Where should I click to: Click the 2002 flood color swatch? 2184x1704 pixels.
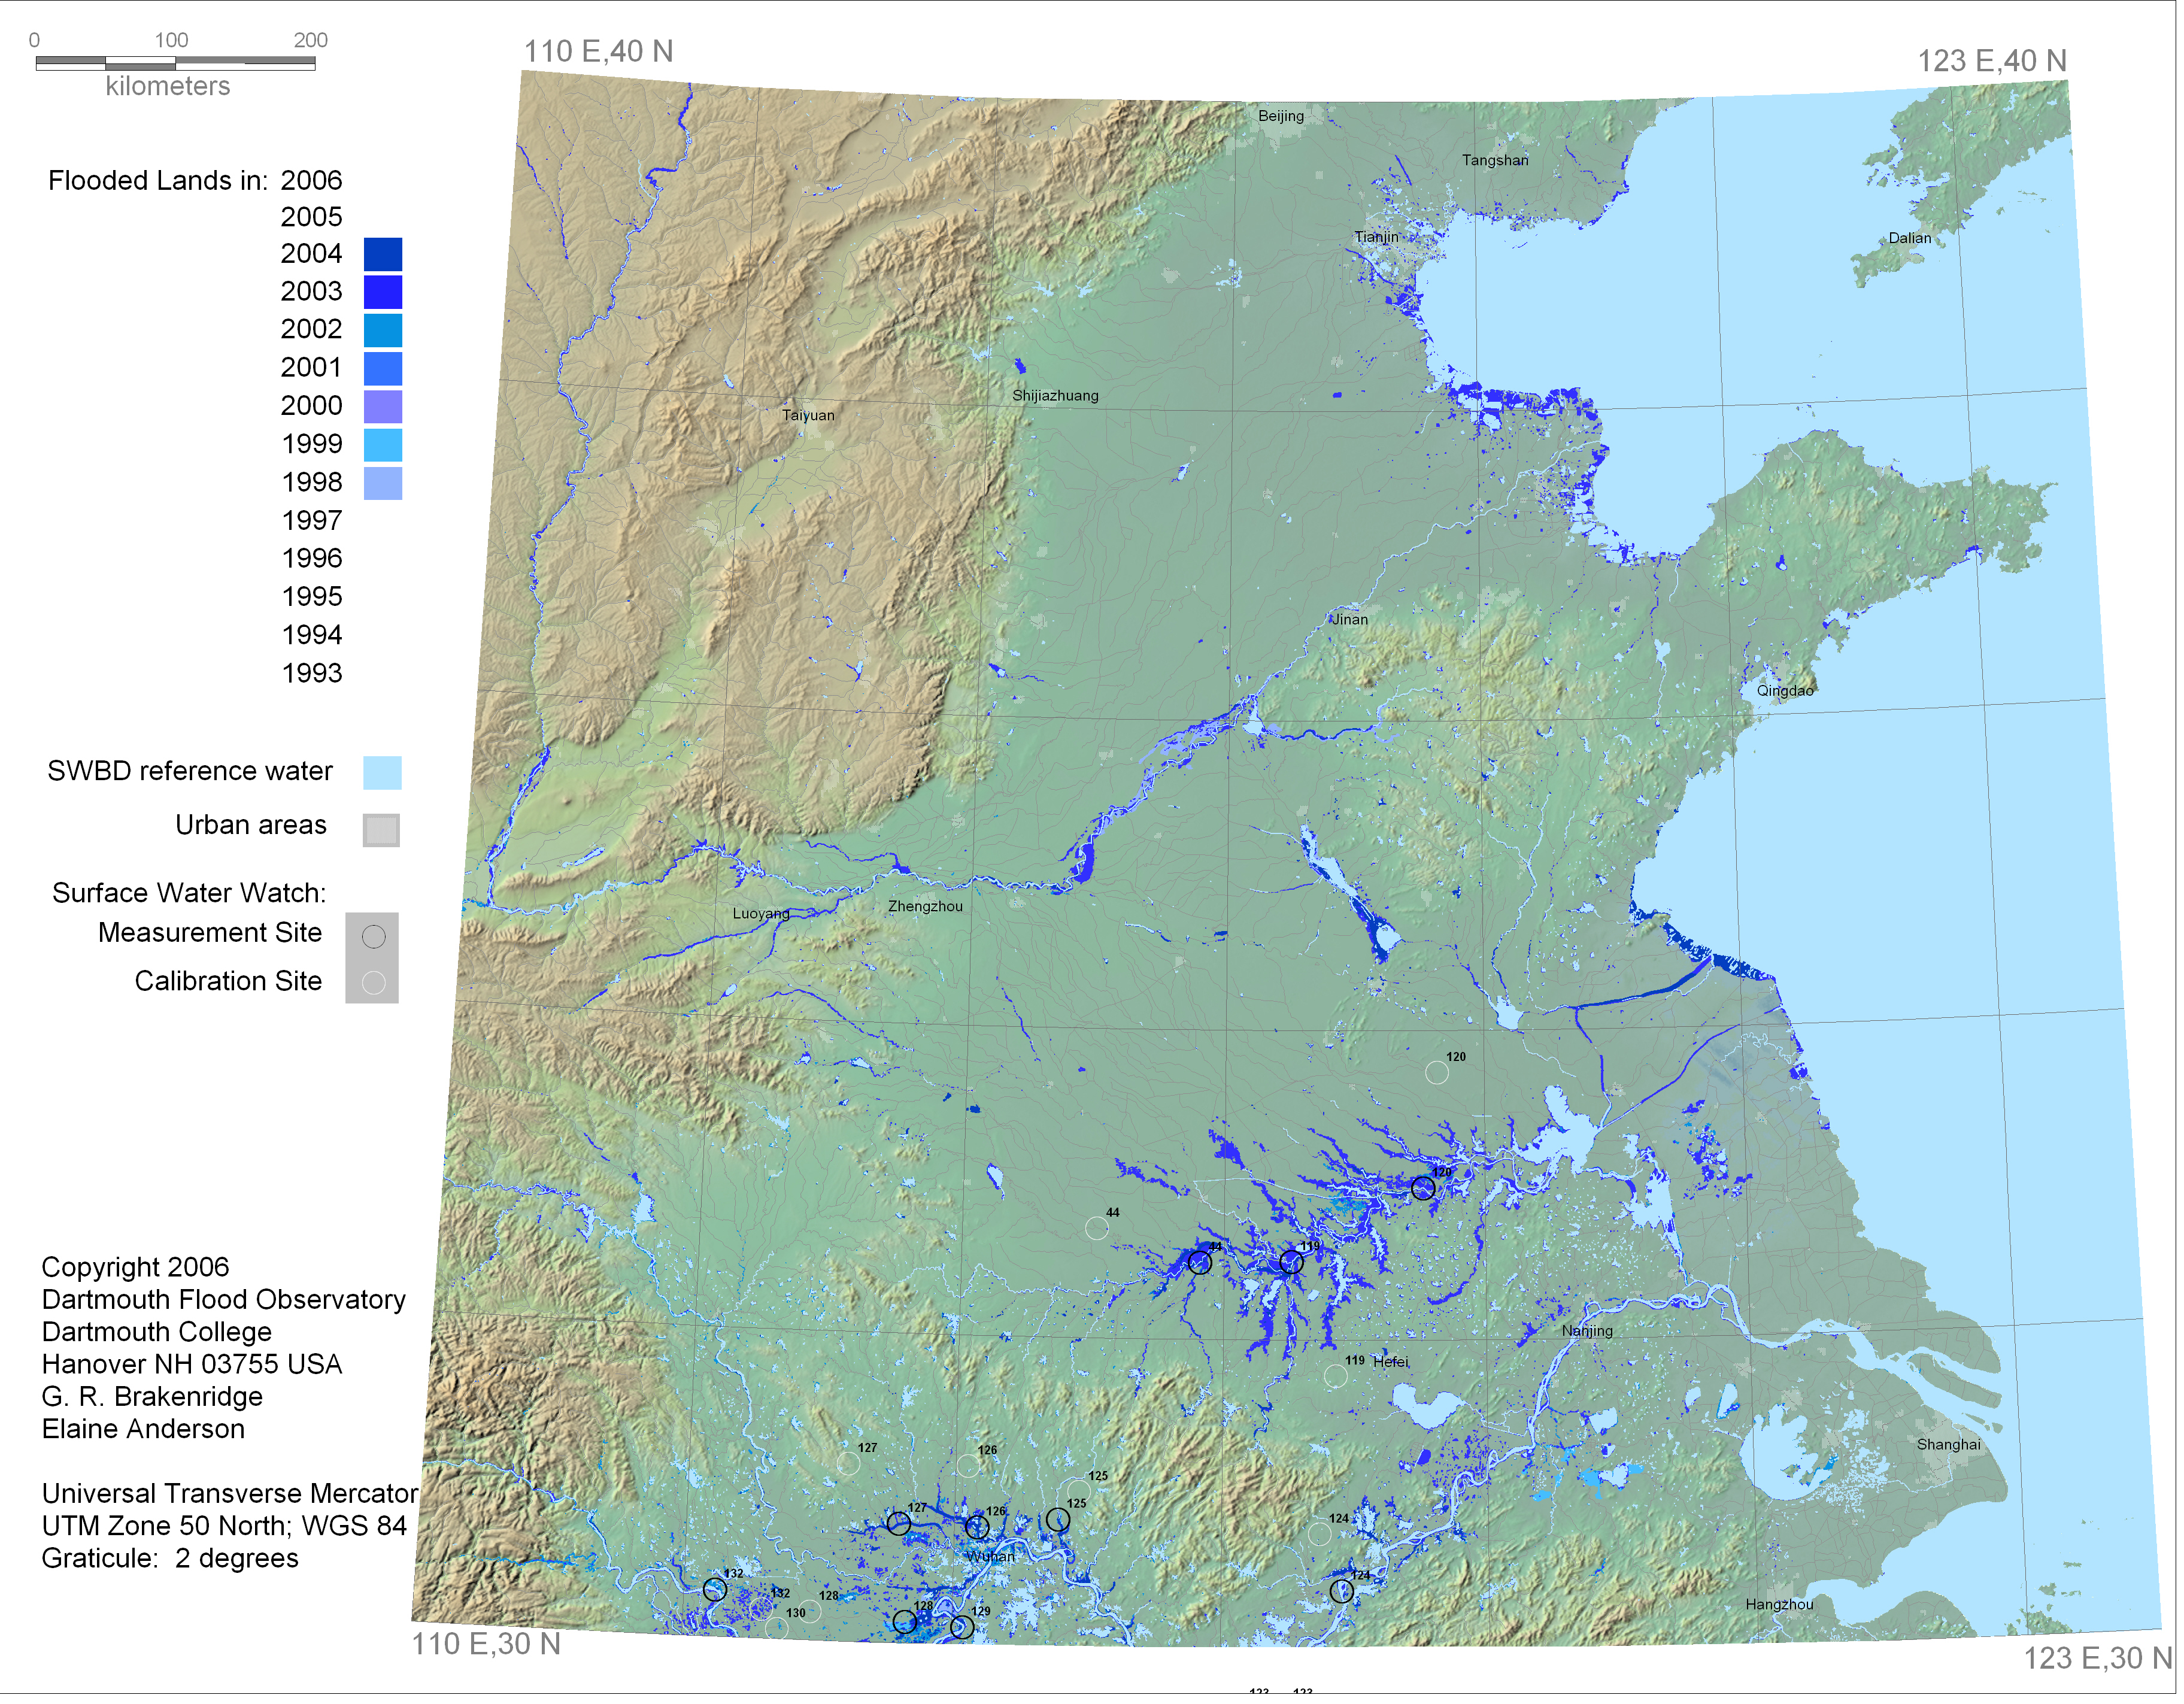tap(382, 330)
